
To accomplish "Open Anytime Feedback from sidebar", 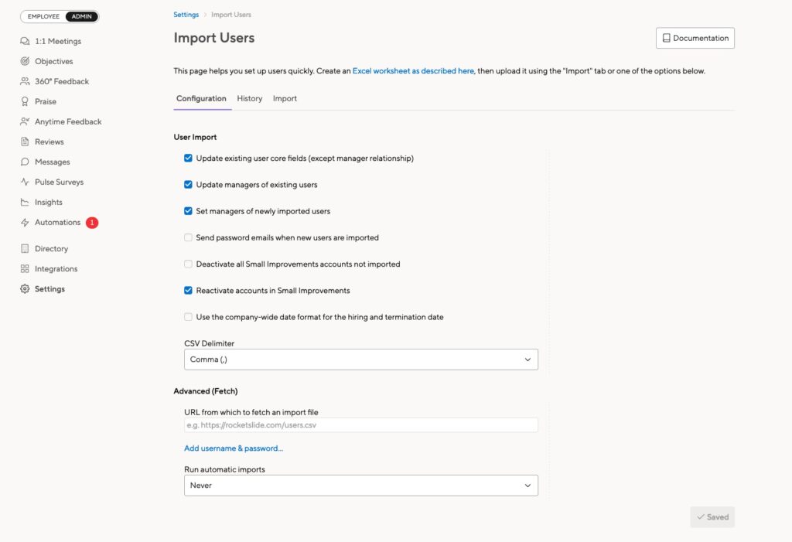I will click(68, 121).
